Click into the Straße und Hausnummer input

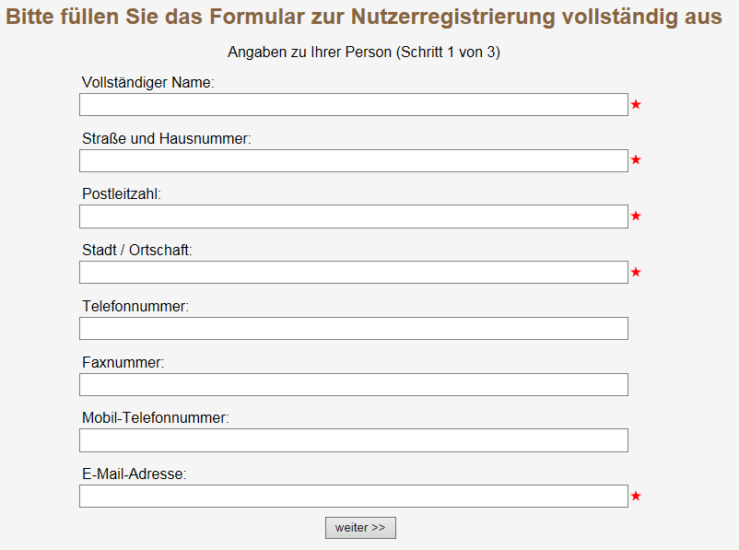click(x=354, y=161)
